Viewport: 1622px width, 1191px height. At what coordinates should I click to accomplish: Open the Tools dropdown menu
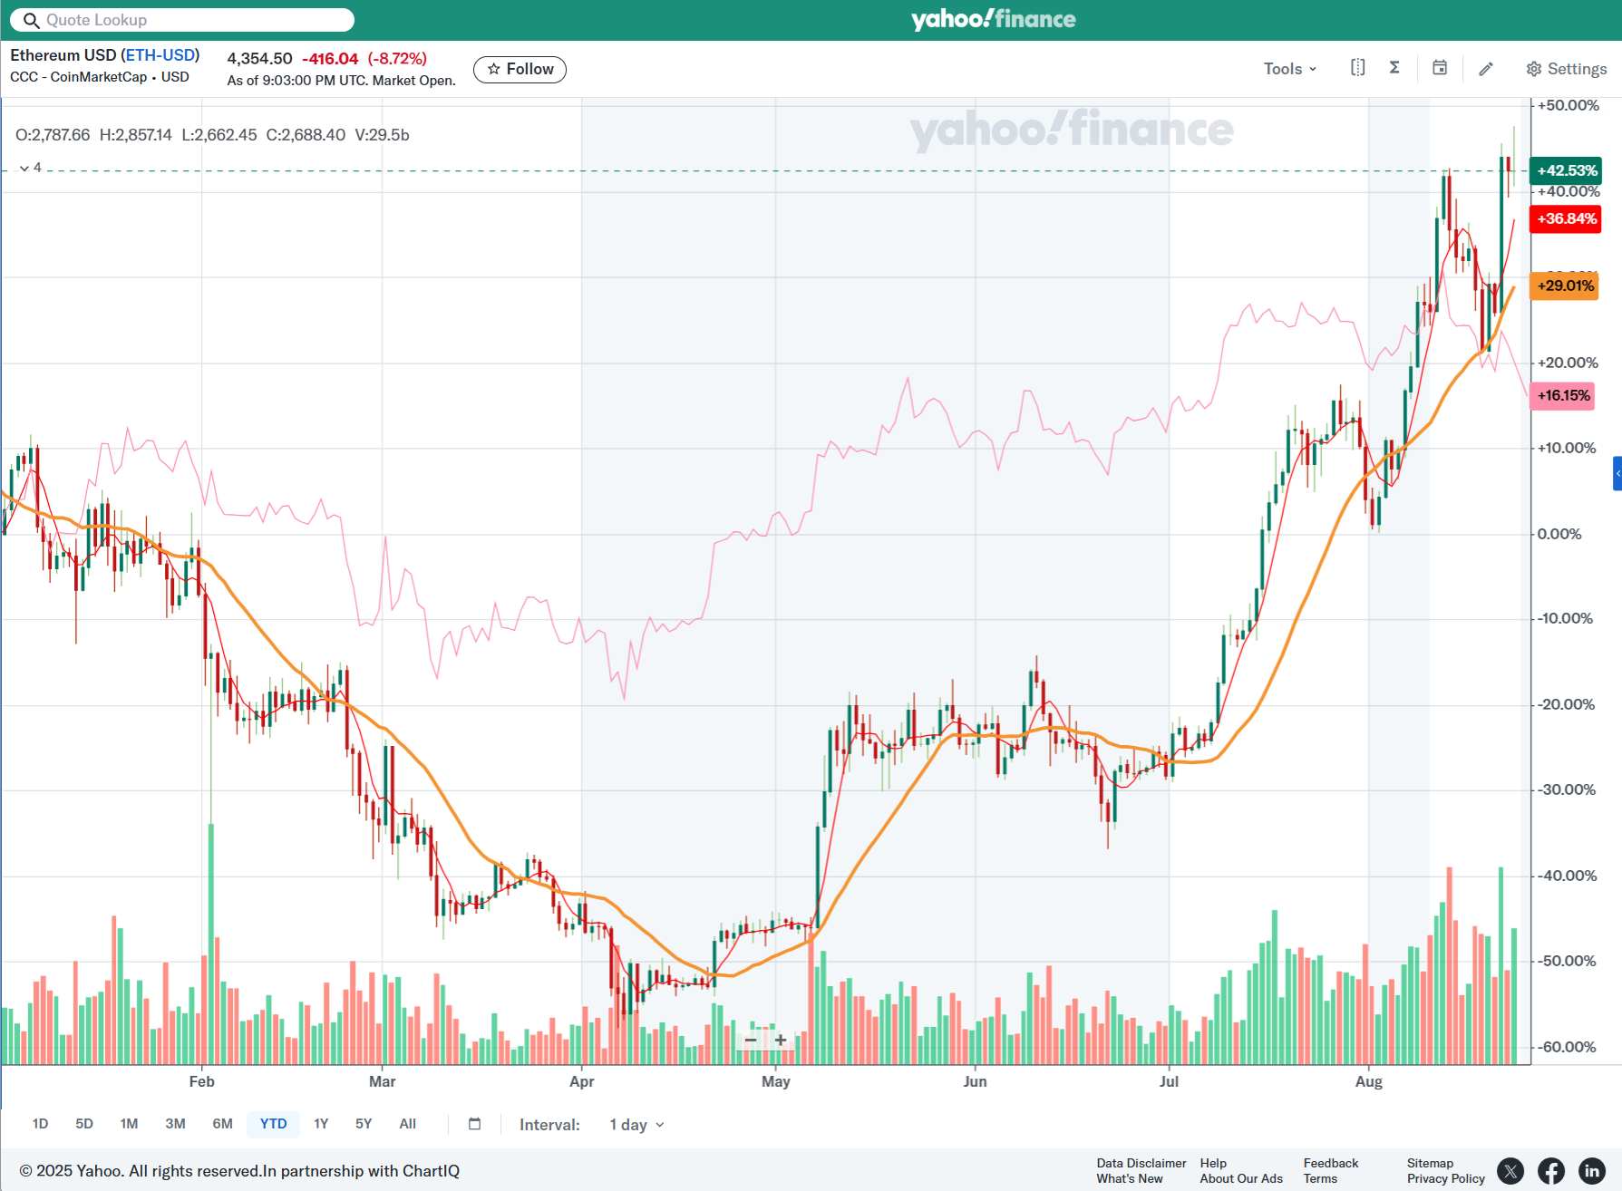click(1290, 69)
